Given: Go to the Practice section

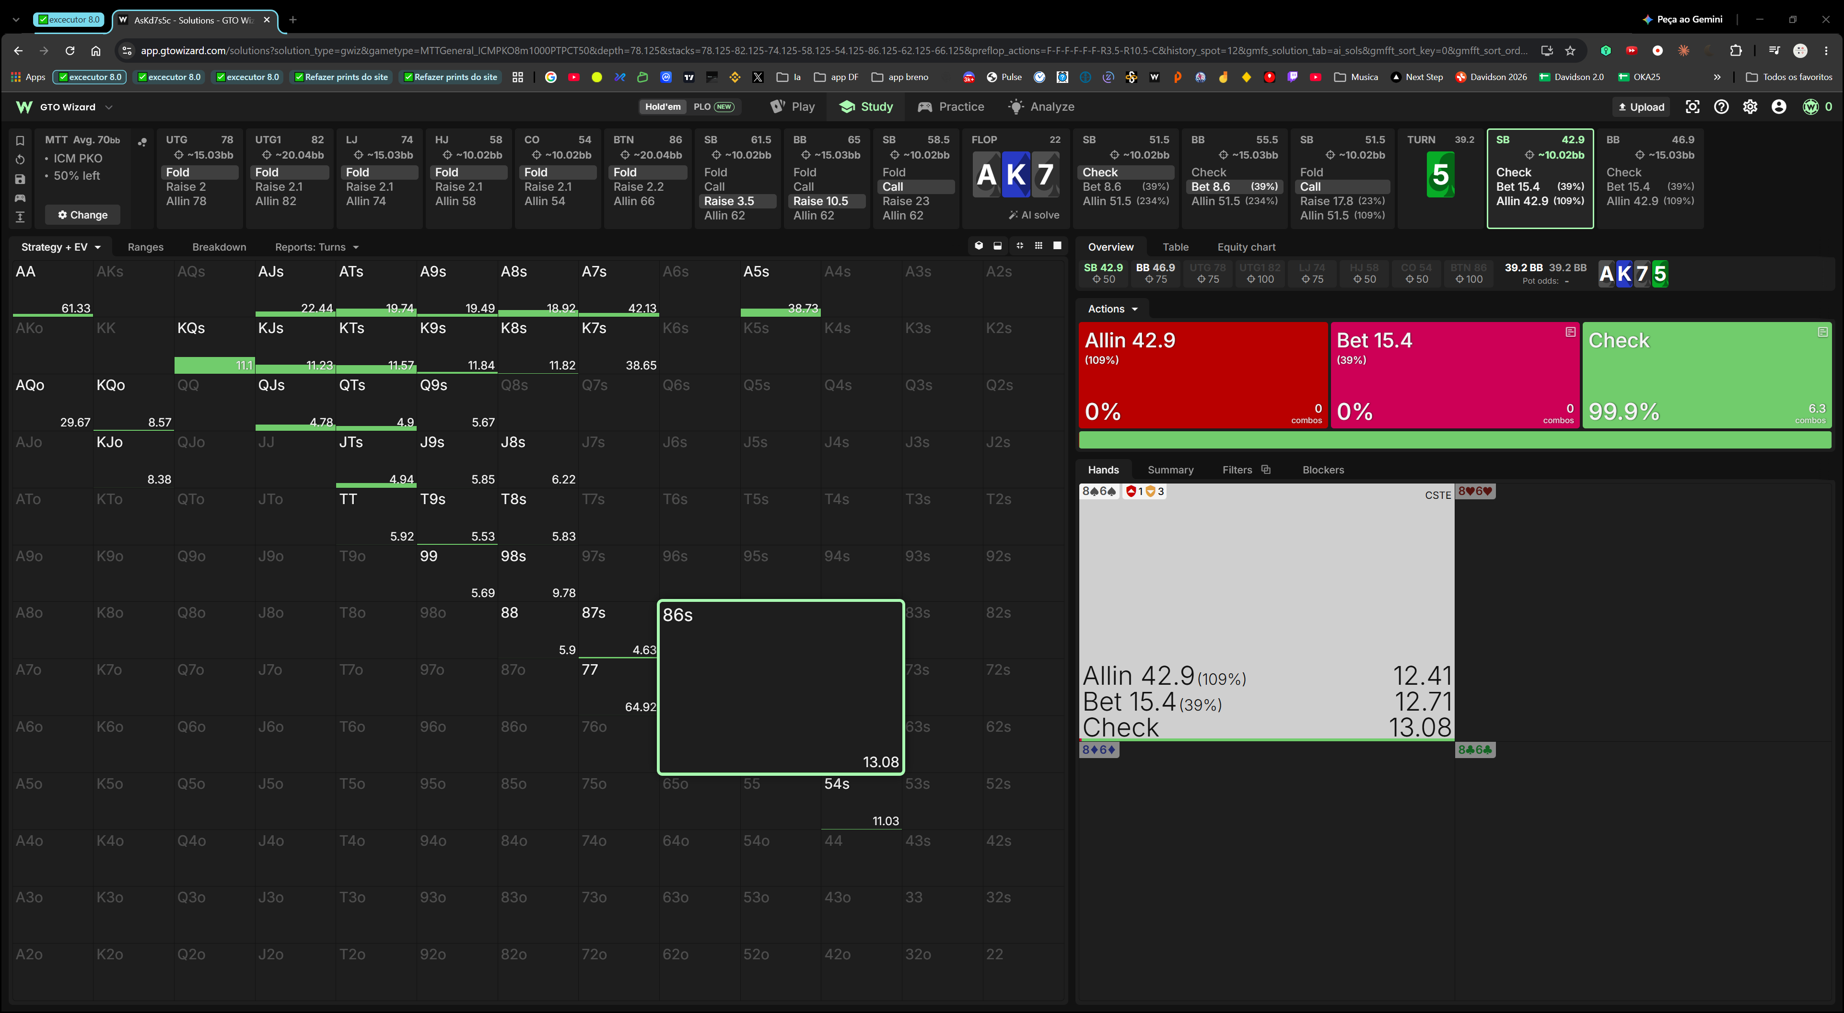Looking at the screenshot, I should pos(951,106).
